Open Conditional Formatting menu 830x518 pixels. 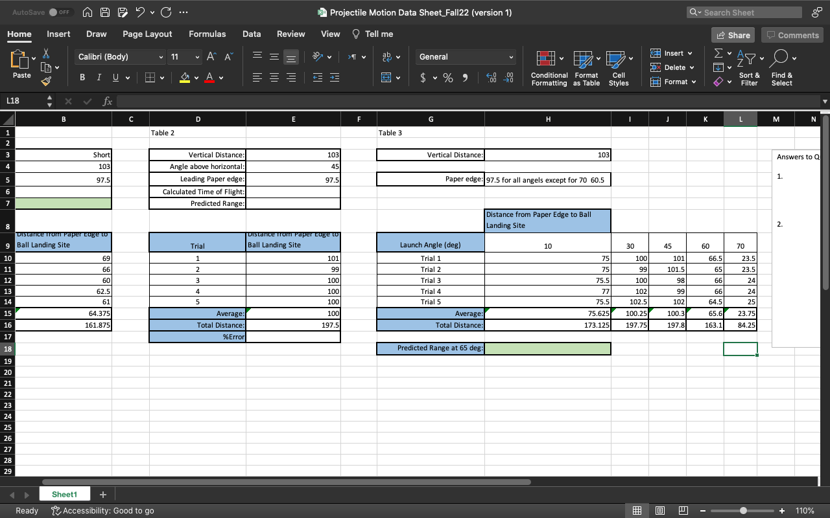tap(549, 69)
